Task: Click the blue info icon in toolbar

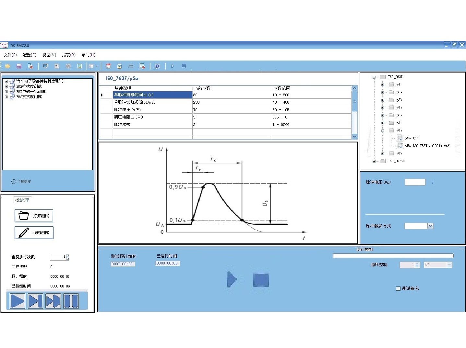Action: [x=157, y=66]
